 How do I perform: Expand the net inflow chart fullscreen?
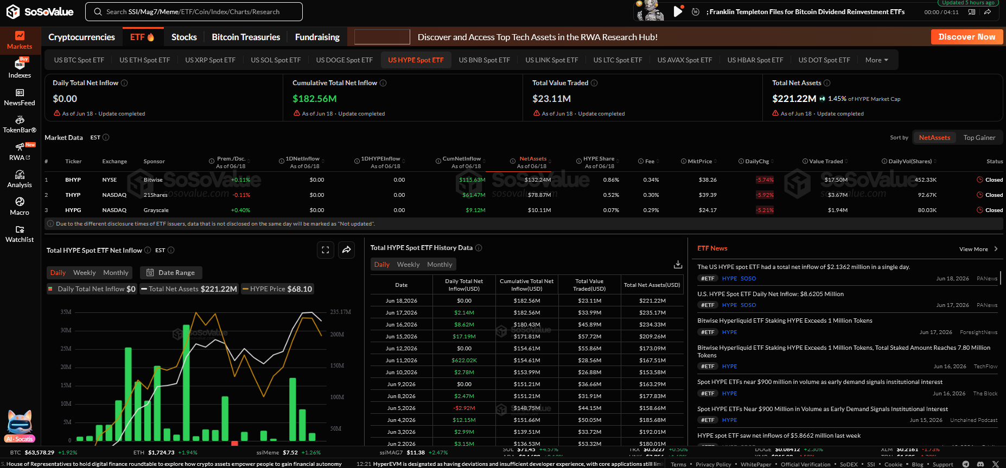tap(326, 250)
